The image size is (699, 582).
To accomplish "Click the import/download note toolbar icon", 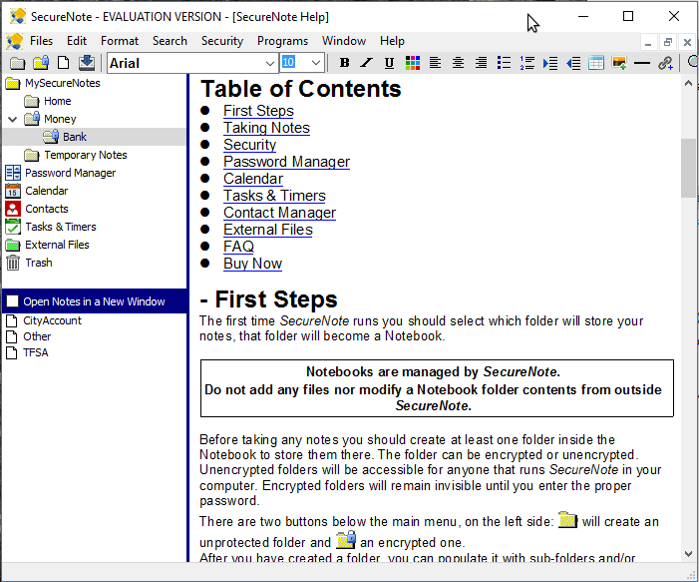I will pos(87,63).
